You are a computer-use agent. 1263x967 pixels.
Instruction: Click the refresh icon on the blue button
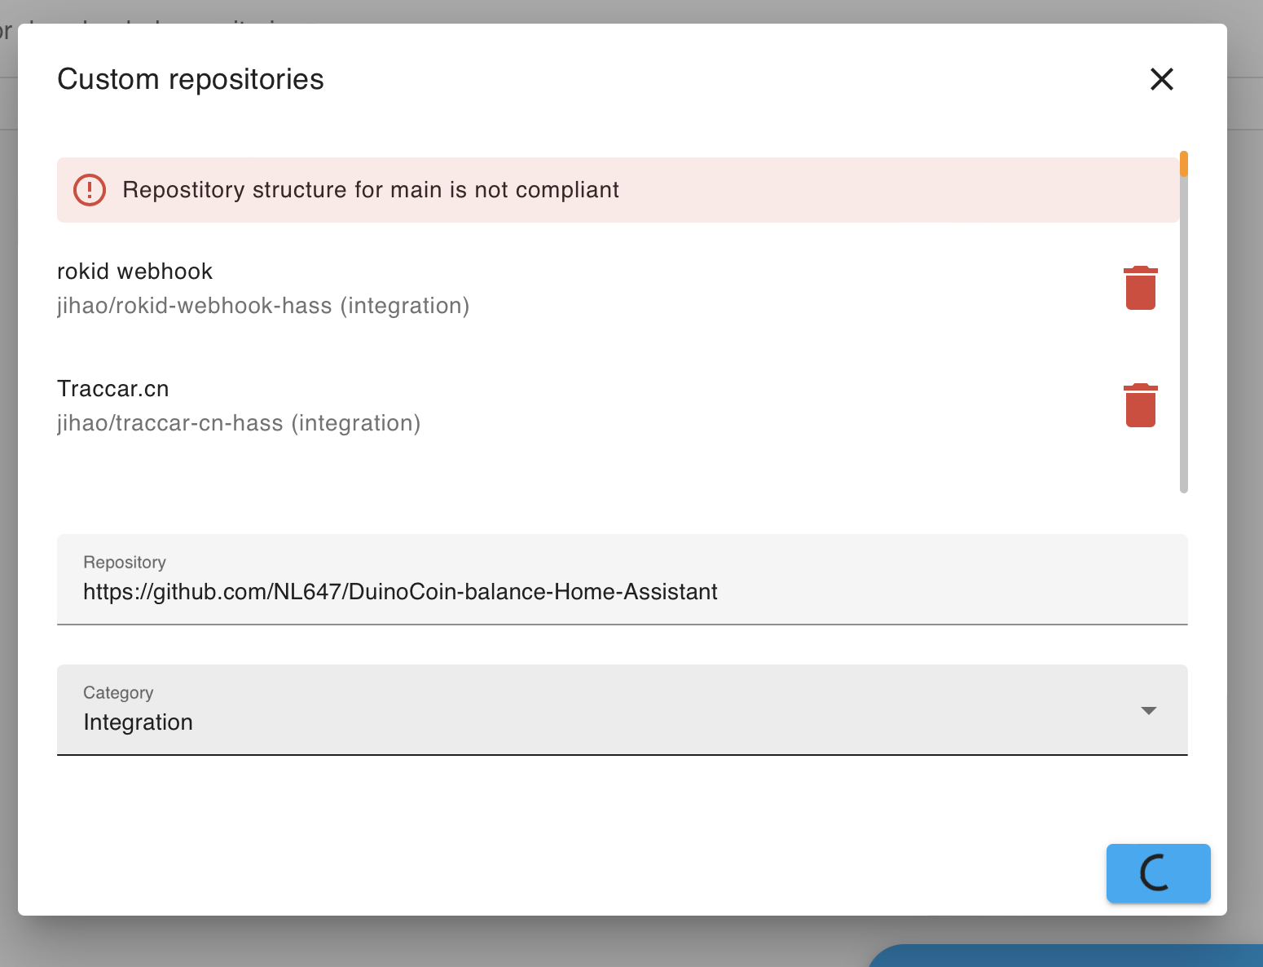point(1157,873)
